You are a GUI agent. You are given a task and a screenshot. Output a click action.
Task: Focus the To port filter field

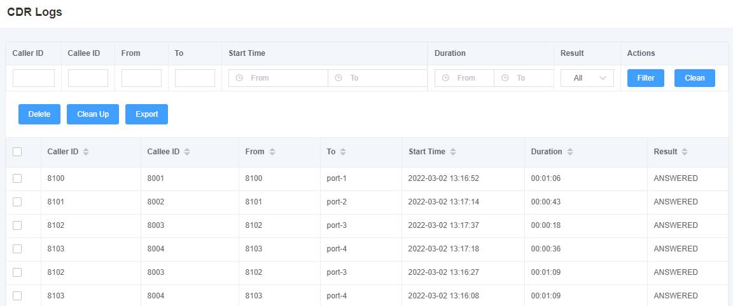click(195, 78)
